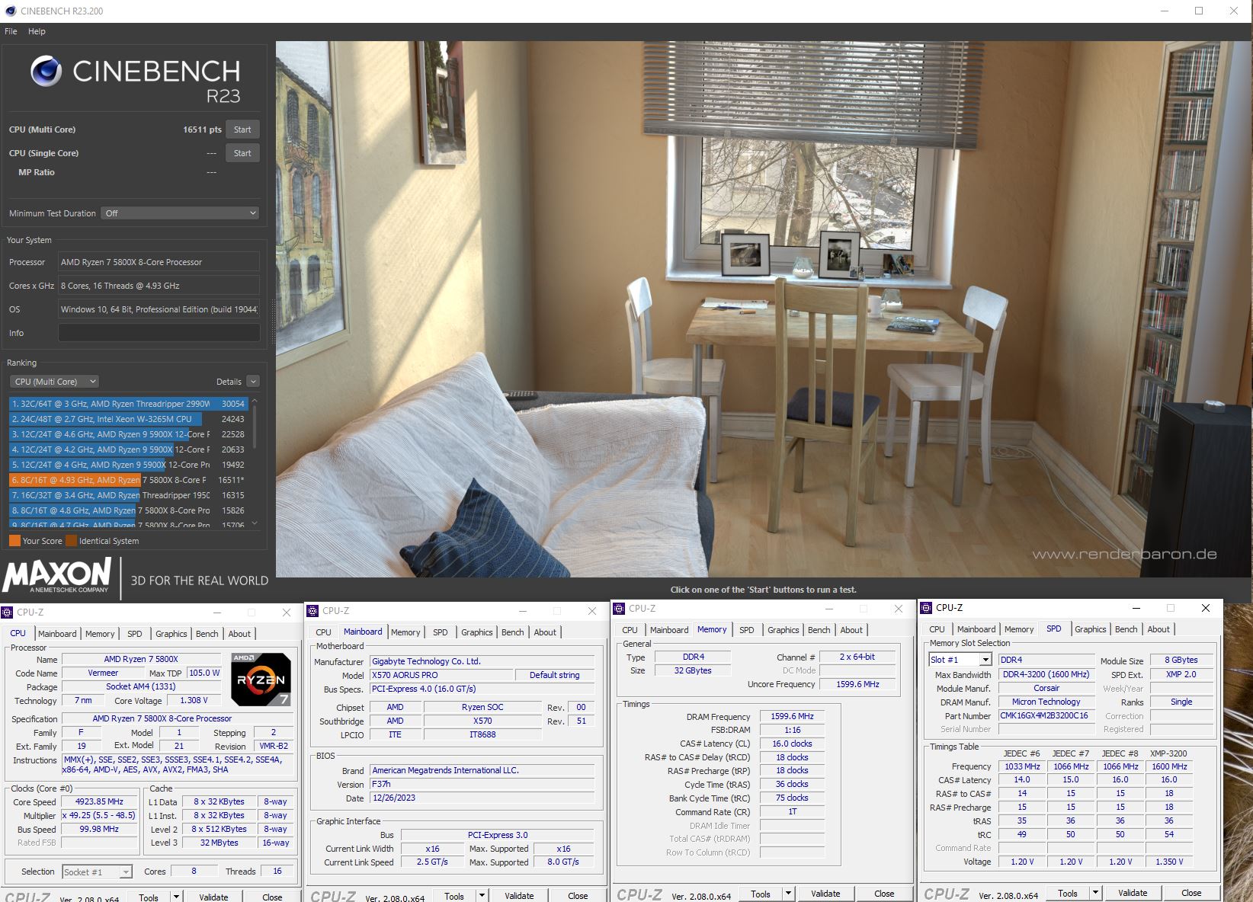Open Memory tab in SPD CPU-Z window
The height and width of the screenshot is (902, 1253).
[x=1019, y=629]
